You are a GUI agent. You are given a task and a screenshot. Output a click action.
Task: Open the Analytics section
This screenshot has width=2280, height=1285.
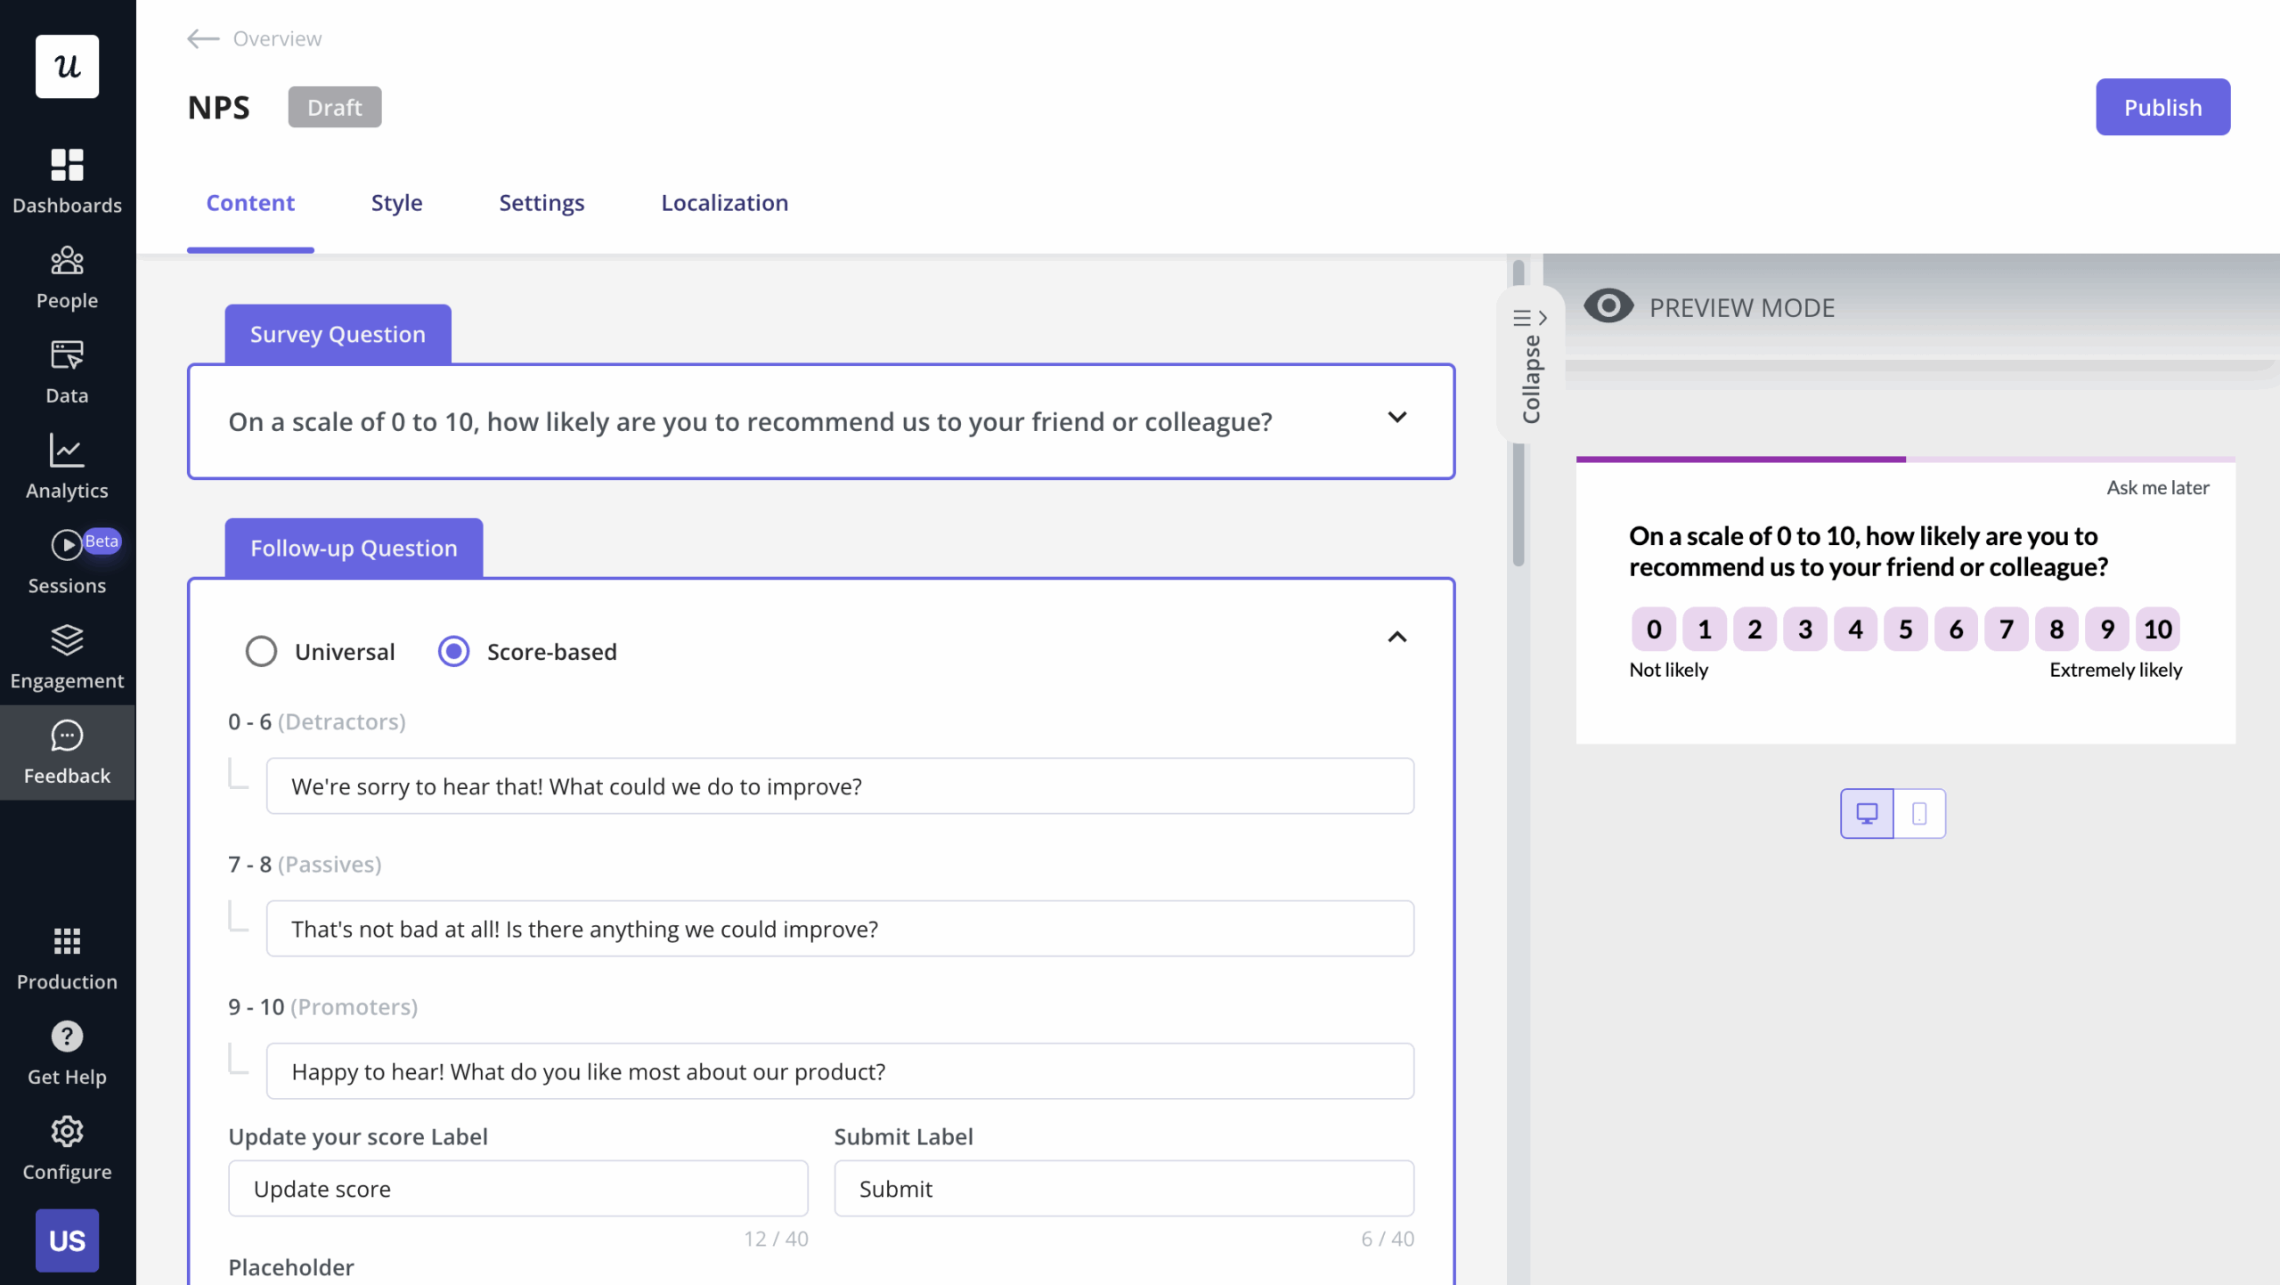[67, 468]
